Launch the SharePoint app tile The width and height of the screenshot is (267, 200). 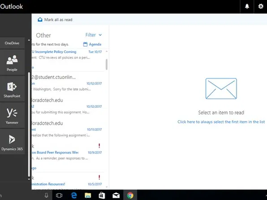point(12,89)
